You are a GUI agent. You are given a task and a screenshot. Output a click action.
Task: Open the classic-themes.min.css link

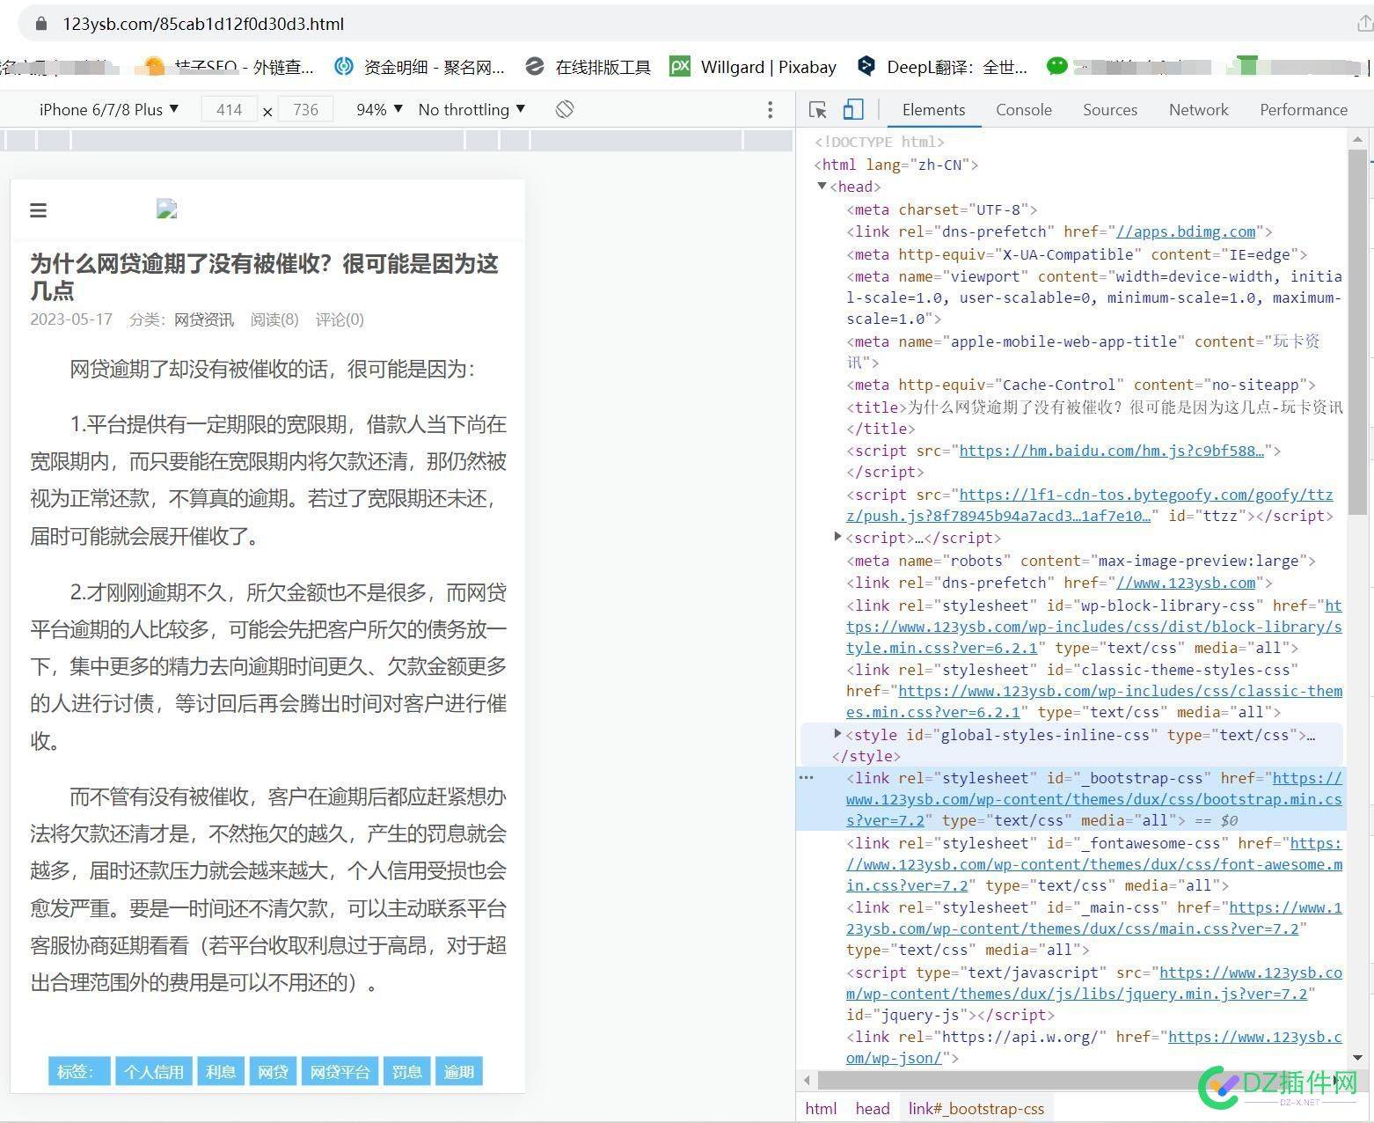(1093, 701)
